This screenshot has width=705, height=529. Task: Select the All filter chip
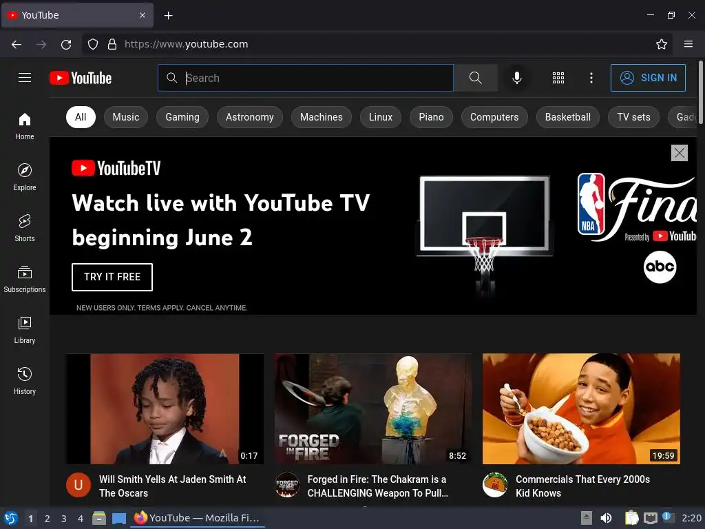click(81, 117)
